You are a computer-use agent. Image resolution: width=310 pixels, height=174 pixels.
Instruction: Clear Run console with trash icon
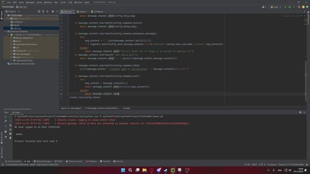pyautogui.click(x=10, y=137)
